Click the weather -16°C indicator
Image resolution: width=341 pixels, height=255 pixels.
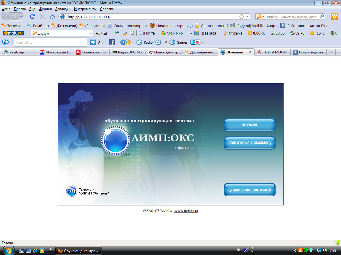[x=317, y=33]
